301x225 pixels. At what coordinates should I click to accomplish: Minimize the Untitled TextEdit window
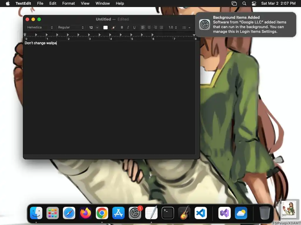tap(33, 19)
